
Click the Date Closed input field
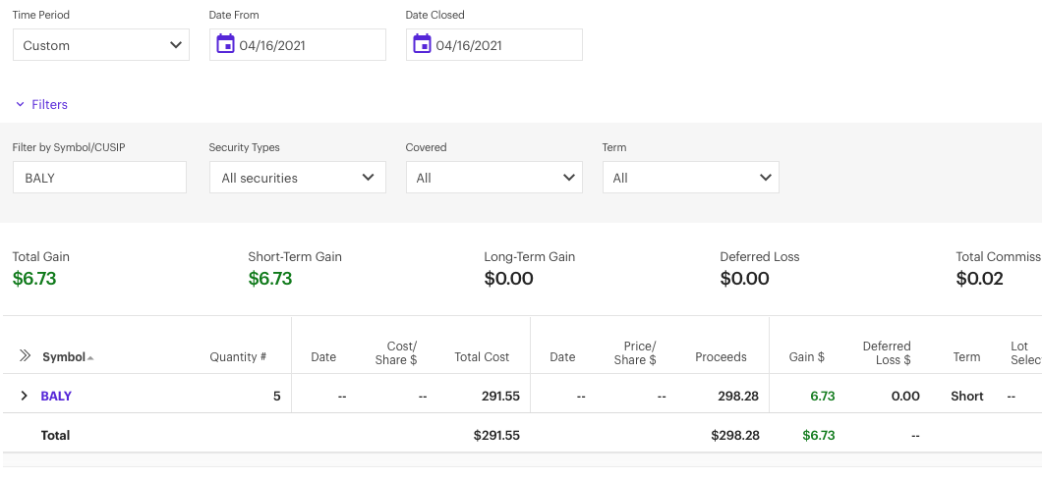[x=503, y=45]
